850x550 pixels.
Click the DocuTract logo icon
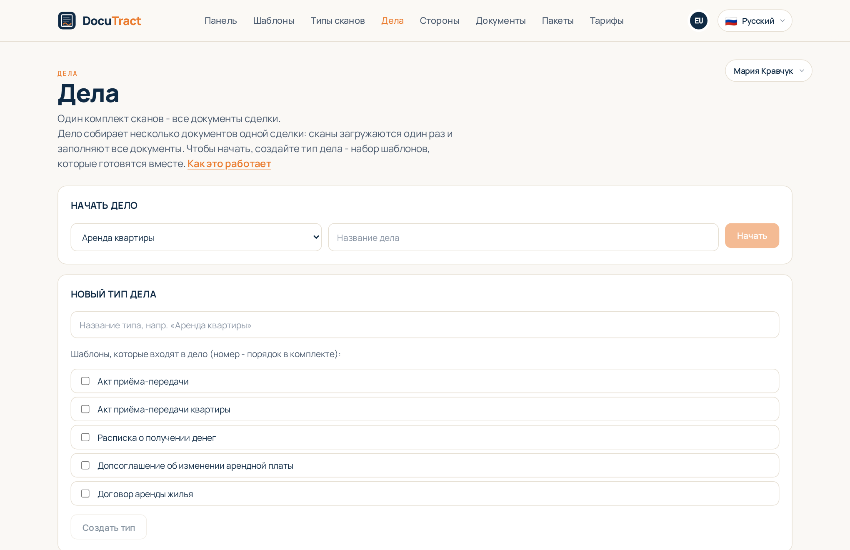[67, 20]
